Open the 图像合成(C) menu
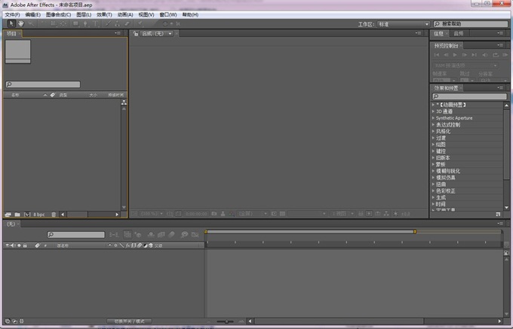Screen dimensions: 513x329 pyautogui.click(x=58, y=15)
